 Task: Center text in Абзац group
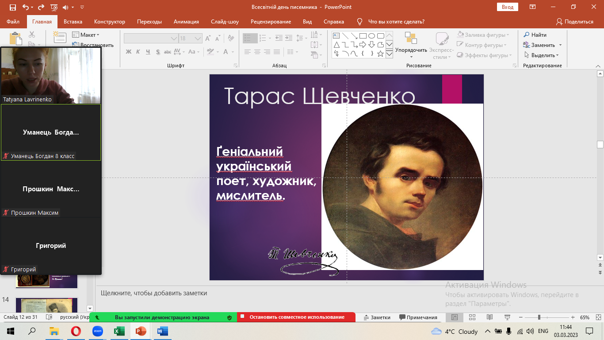click(257, 52)
